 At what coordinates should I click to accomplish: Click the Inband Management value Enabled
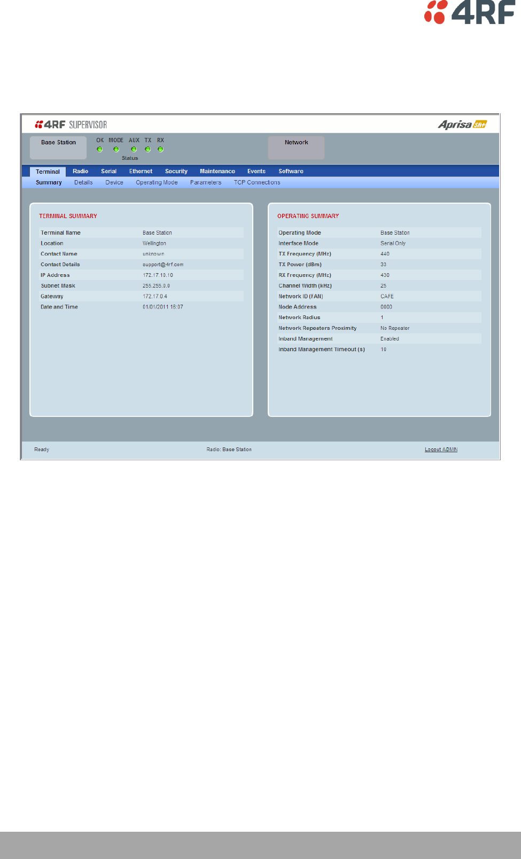(x=390, y=339)
